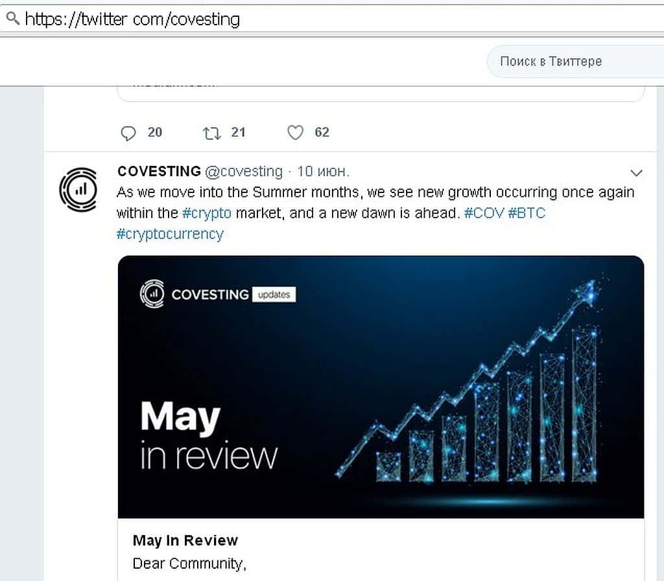Open the Covesting circular profile avatar
The image size is (664, 581).
click(78, 189)
